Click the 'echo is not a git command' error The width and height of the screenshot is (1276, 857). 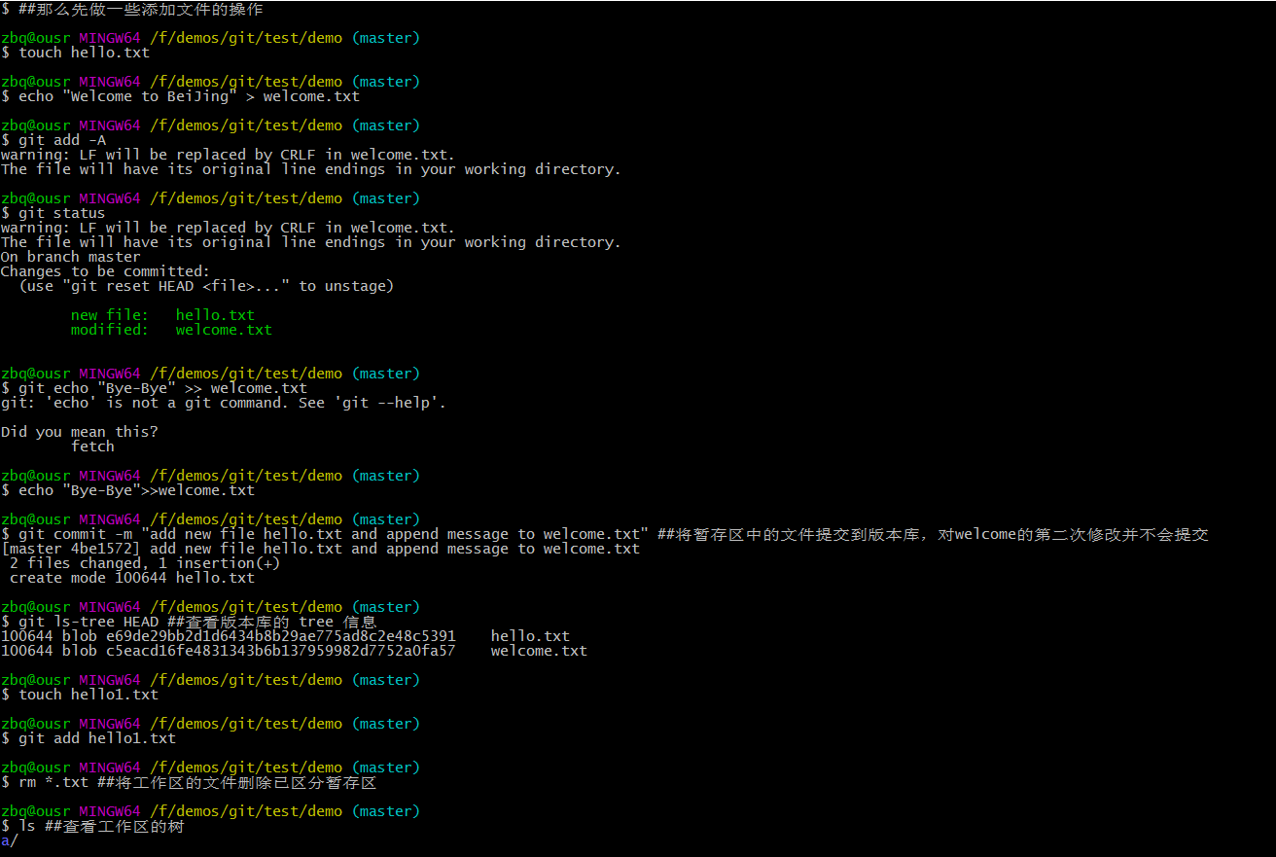pos(224,403)
